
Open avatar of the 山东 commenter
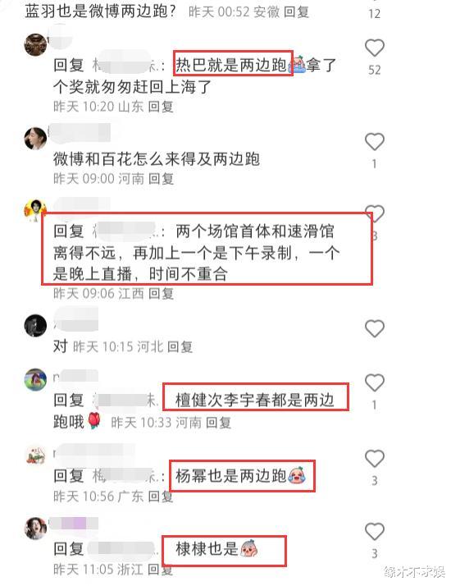click(x=35, y=44)
